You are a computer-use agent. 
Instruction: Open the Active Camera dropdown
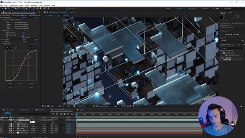pos(105,106)
